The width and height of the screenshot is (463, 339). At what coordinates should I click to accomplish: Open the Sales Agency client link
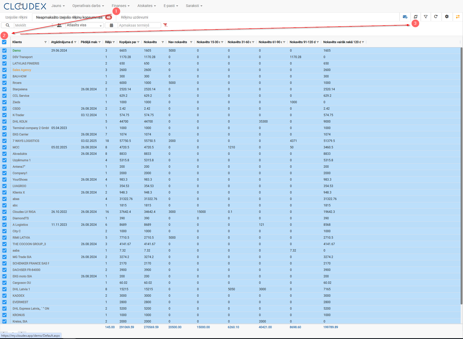pyautogui.click(x=22, y=70)
